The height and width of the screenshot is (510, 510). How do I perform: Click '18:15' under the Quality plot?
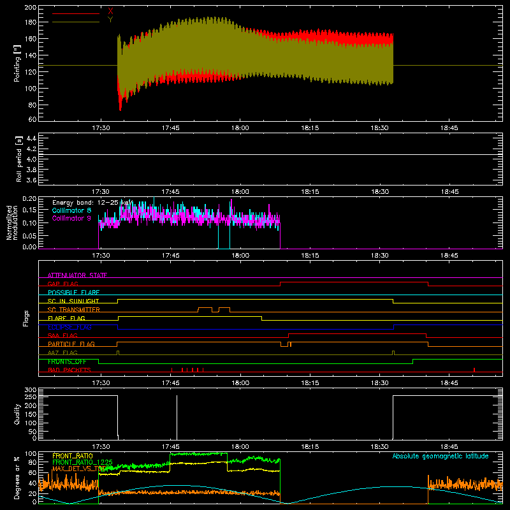click(x=310, y=447)
